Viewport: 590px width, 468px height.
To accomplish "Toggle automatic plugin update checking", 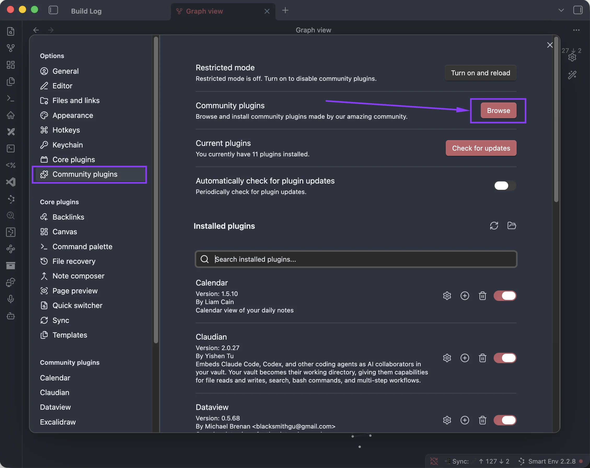I will [x=505, y=186].
